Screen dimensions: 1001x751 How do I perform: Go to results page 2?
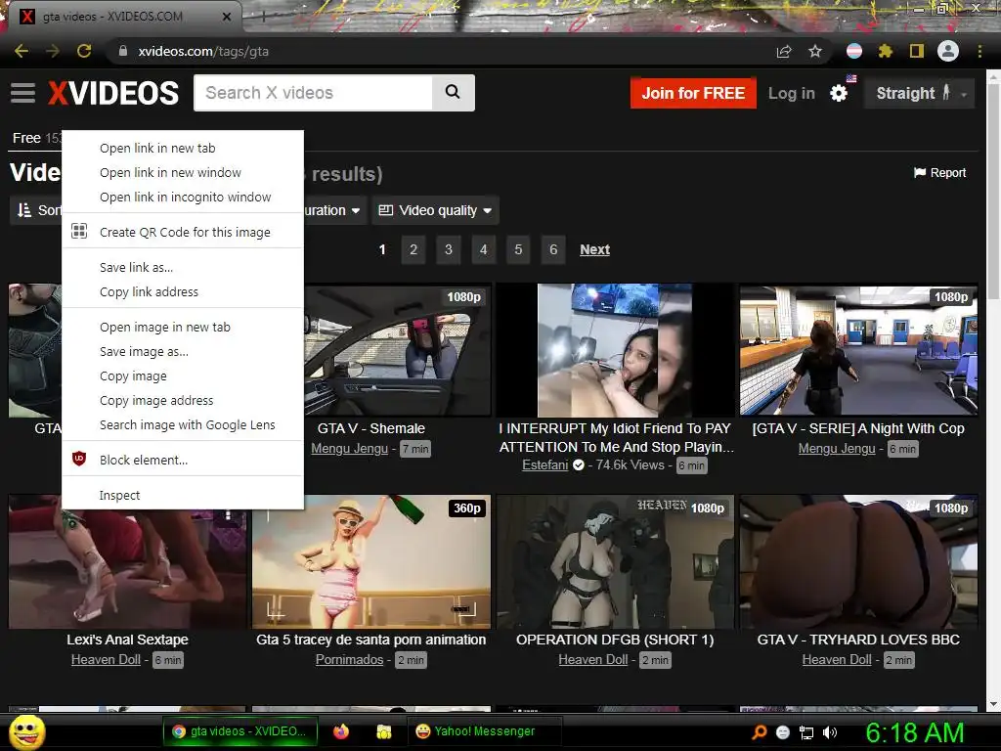point(413,249)
